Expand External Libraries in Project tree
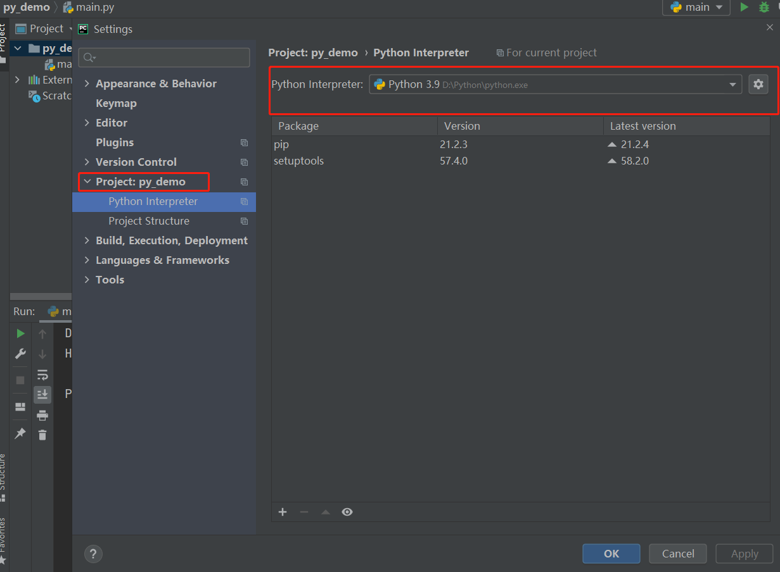The height and width of the screenshot is (572, 780). (17, 80)
